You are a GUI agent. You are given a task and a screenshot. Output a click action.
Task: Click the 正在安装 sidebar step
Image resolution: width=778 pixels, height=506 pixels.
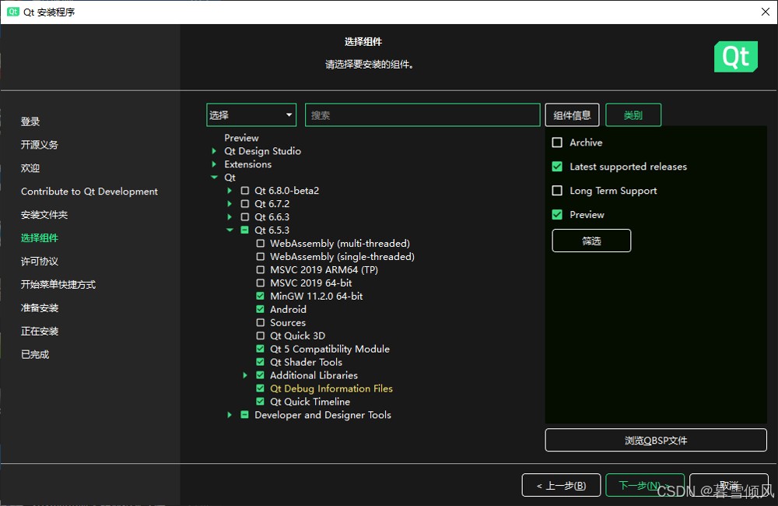click(x=39, y=331)
